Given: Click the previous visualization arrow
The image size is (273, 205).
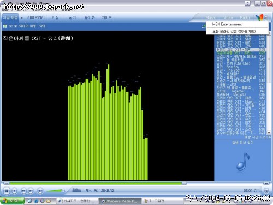Looking at the screenshot, I should 11,26.
